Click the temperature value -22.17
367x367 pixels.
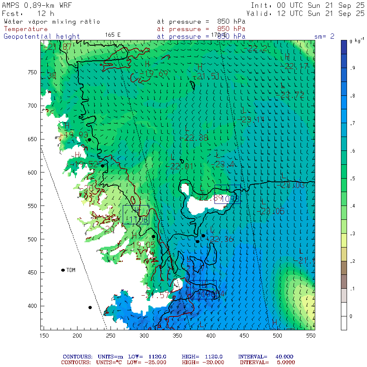pos(294,66)
